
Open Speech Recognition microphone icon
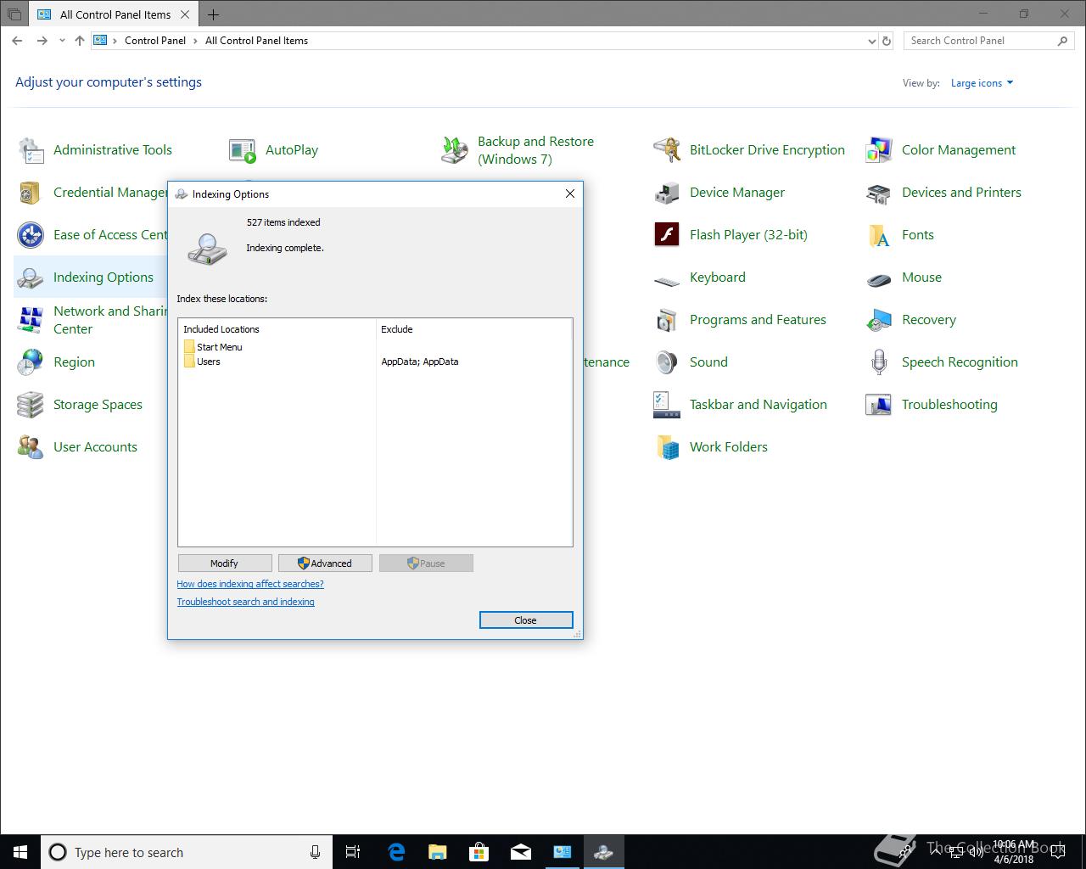tap(879, 362)
